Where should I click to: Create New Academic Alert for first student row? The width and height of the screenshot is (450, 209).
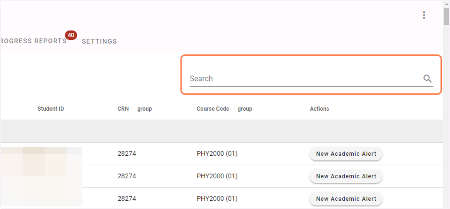coord(346,154)
